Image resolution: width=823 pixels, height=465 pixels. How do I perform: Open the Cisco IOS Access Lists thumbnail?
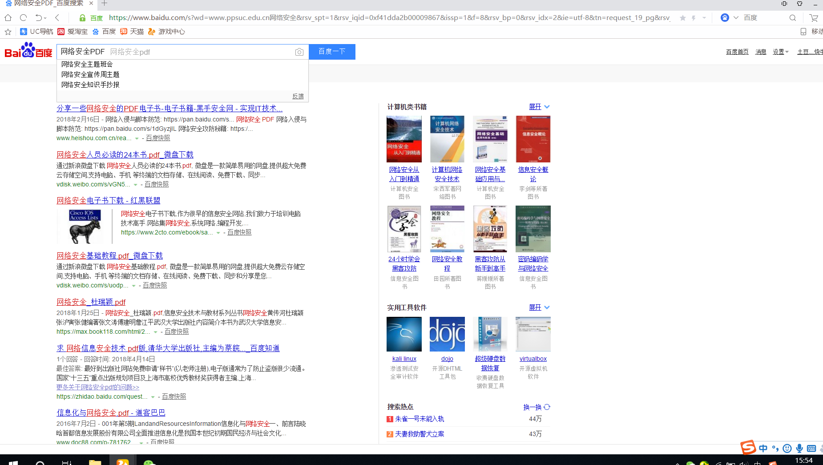click(85, 226)
